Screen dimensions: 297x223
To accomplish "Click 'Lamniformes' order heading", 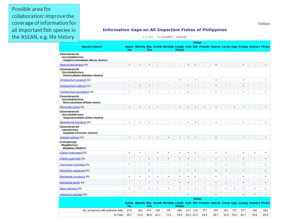I will point(70,130).
